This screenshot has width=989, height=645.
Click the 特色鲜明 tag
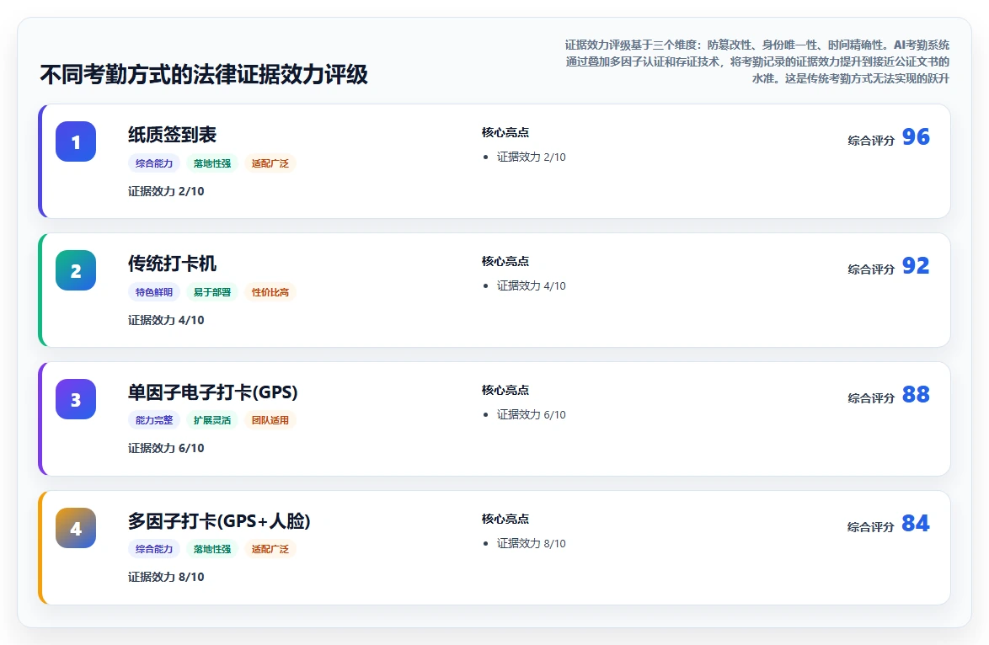point(154,292)
